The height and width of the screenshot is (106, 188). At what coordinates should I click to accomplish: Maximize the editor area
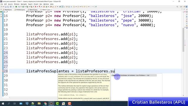(x=184, y=9)
